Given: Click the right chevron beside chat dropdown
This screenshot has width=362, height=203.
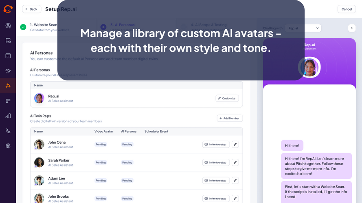Looking at the screenshot, I should tap(352, 28).
